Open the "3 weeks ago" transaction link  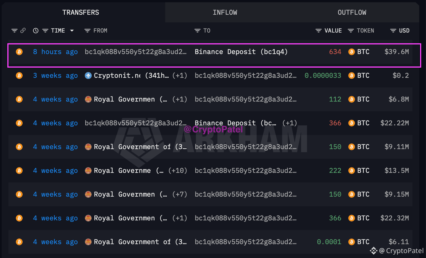coord(55,76)
